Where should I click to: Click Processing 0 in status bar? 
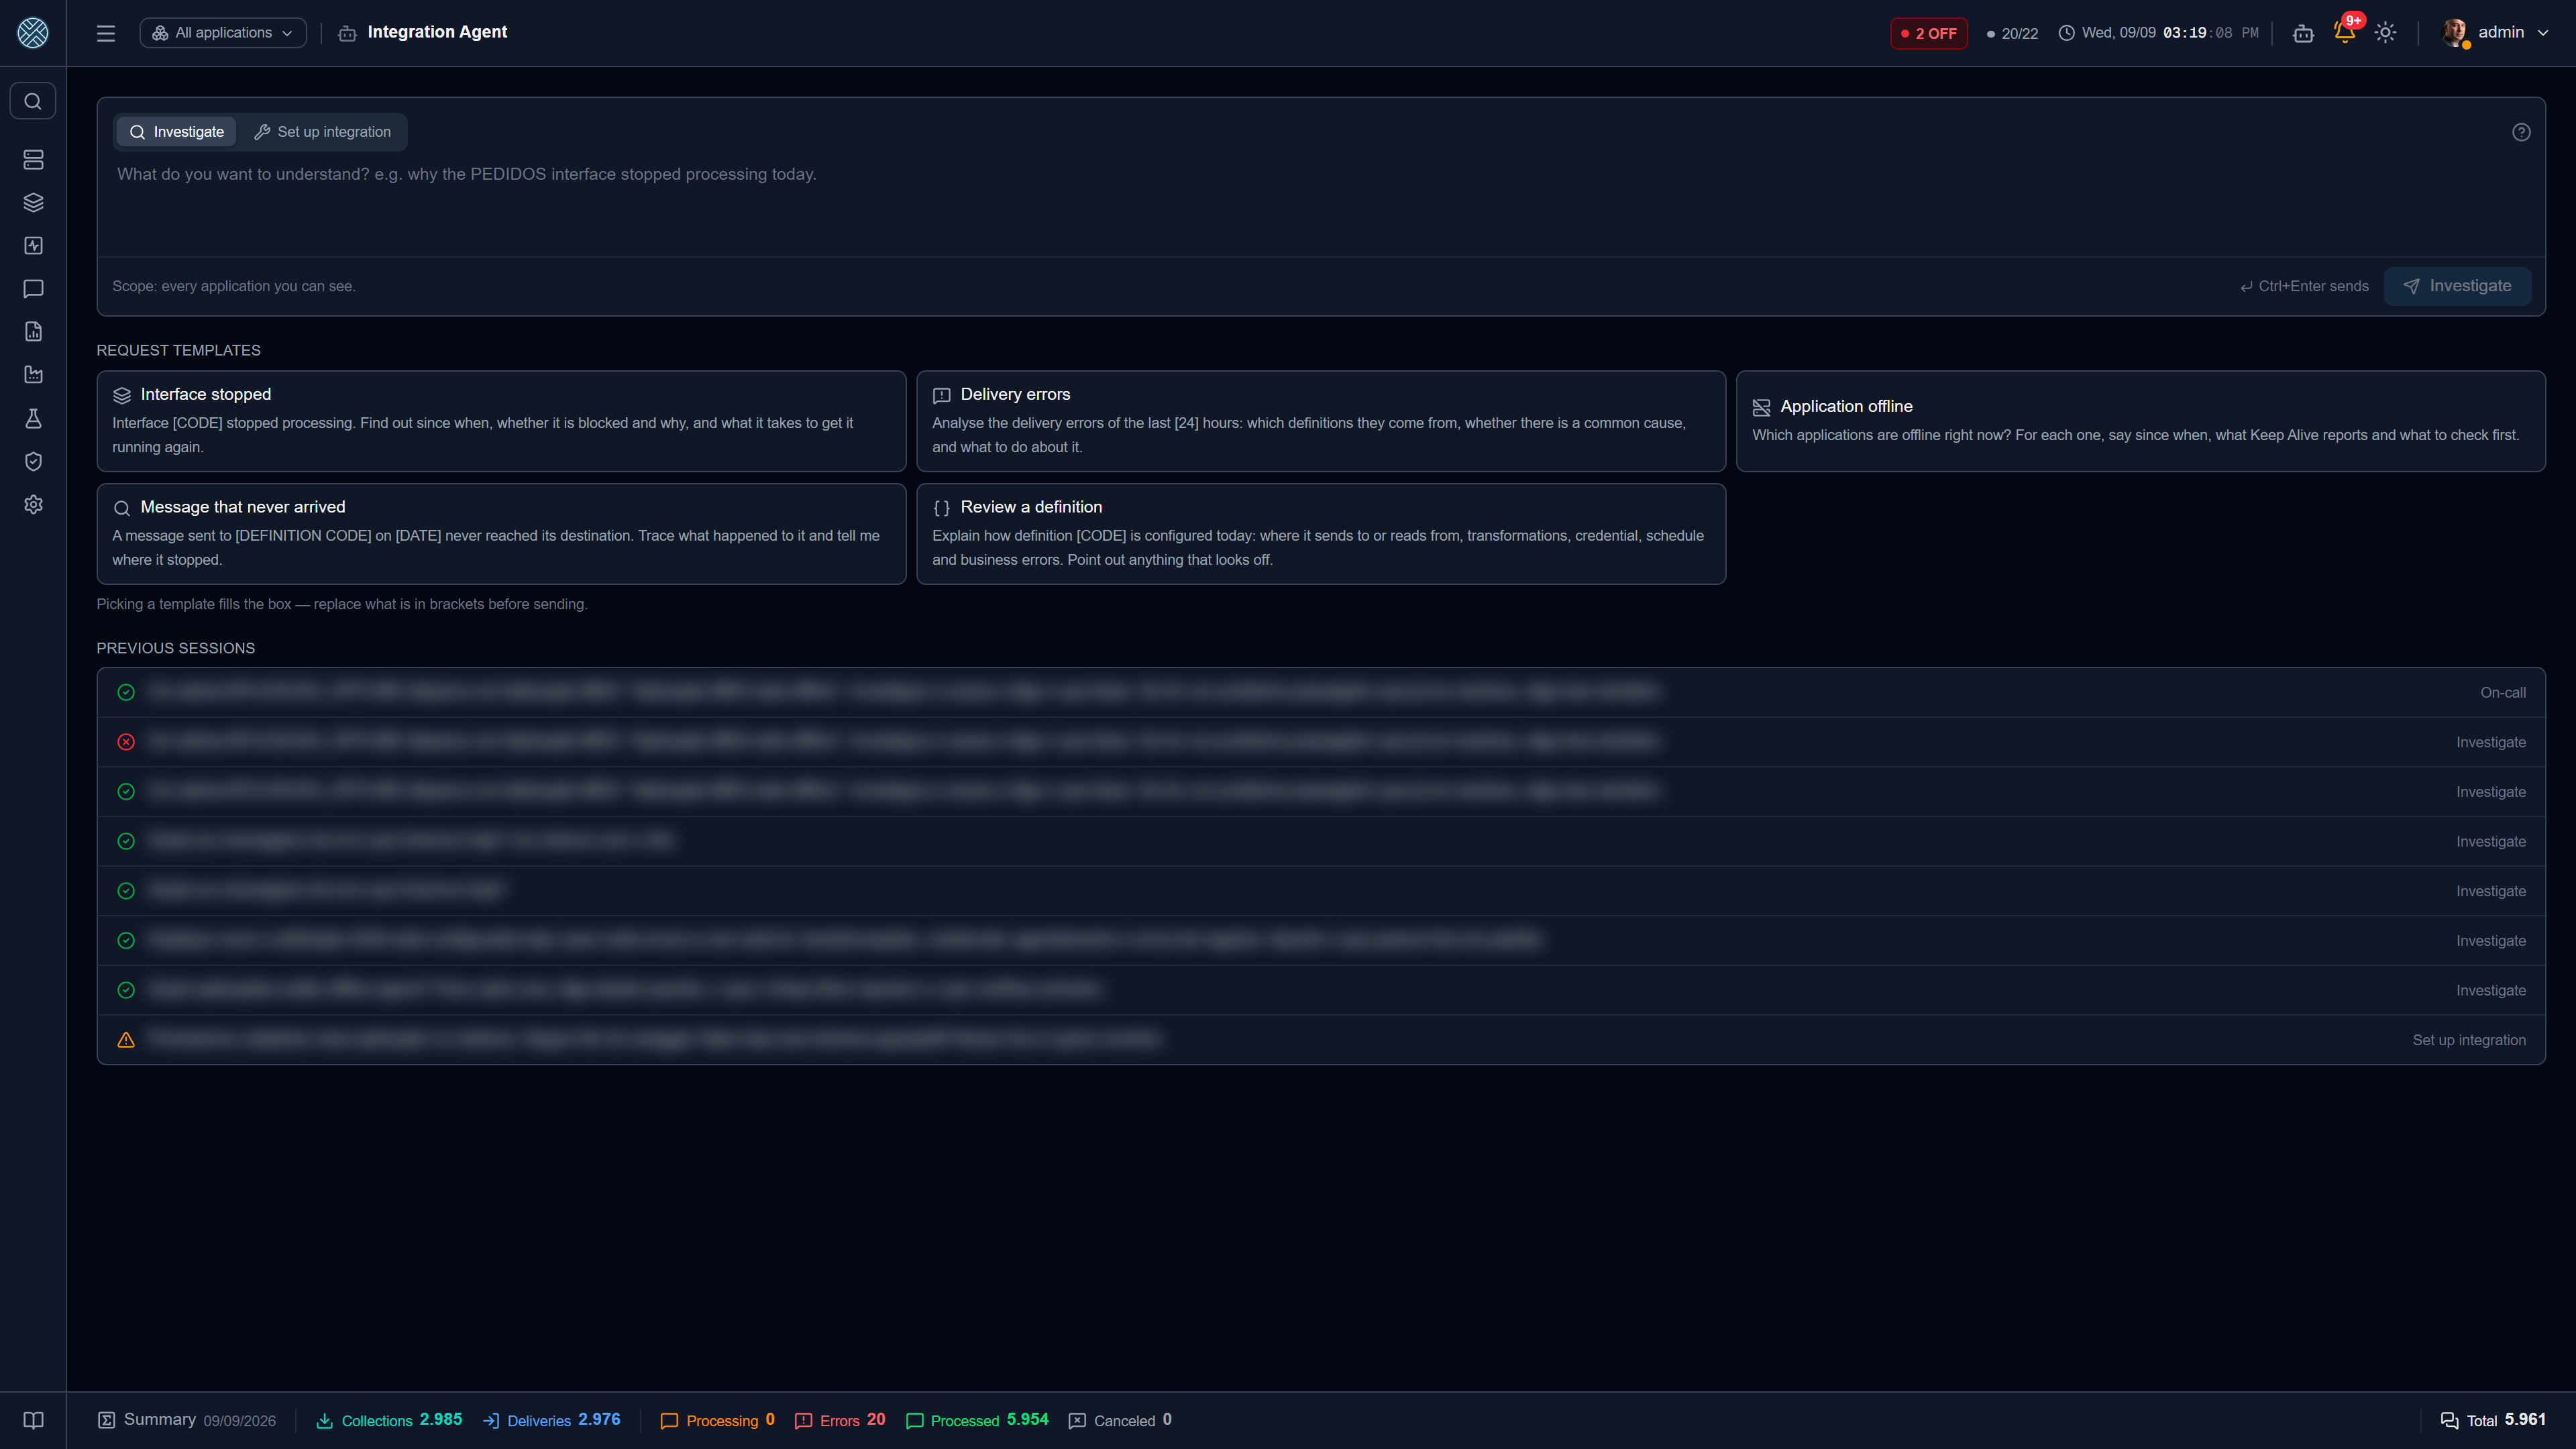point(718,1420)
